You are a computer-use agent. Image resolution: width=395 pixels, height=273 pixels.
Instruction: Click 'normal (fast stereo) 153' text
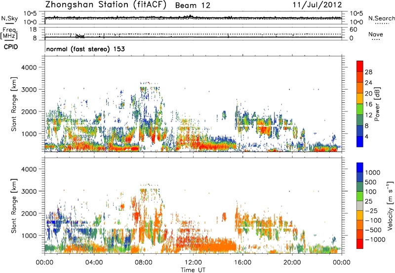pos(85,49)
